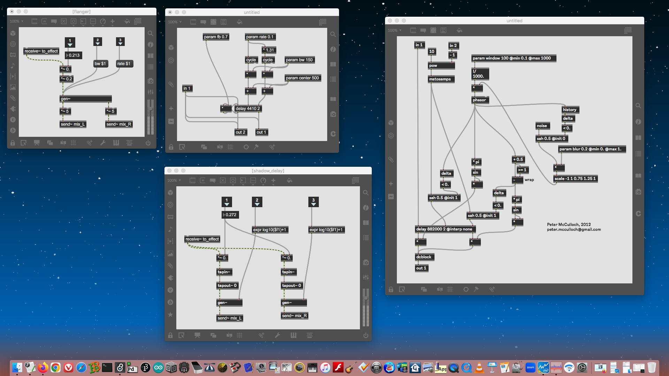Expand the zoom dropdown in Peter McCulloch patcher
Image resolution: width=669 pixels, height=376 pixels.
click(394, 30)
